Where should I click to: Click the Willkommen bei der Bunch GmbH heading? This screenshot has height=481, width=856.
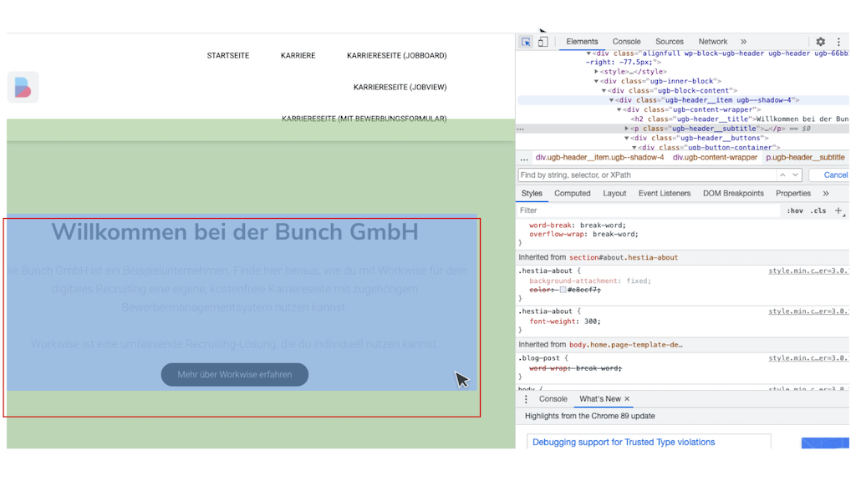pyautogui.click(x=235, y=232)
